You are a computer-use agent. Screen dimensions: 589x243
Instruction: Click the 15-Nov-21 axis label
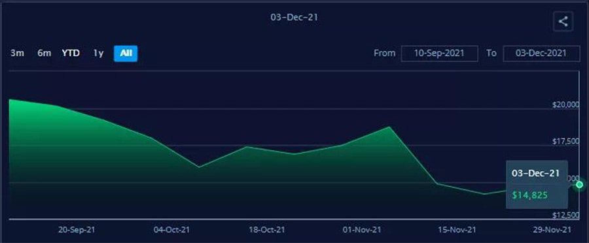pyautogui.click(x=457, y=229)
